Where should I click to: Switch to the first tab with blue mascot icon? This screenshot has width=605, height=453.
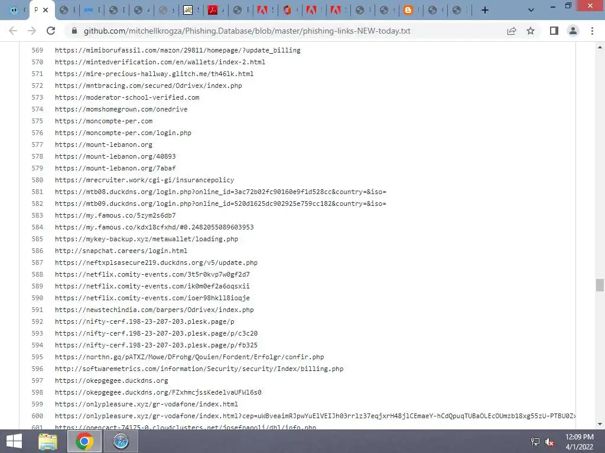coord(14,11)
